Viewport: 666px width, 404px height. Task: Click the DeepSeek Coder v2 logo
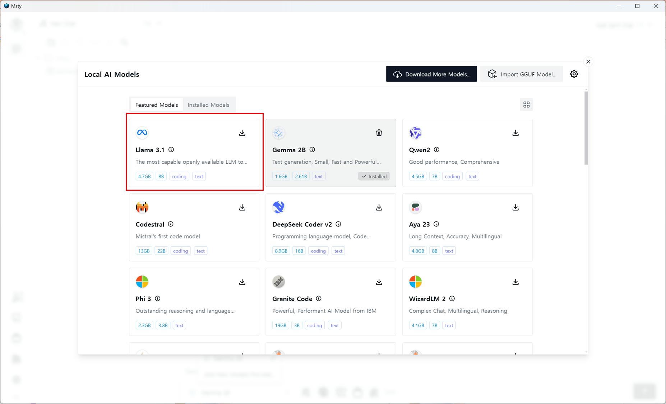[x=278, y=207]
